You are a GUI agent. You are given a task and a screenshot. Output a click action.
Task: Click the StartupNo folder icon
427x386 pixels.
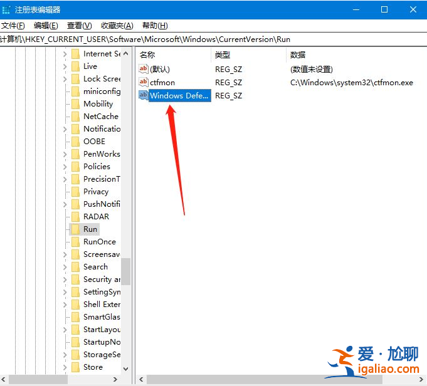click(75, 342)
